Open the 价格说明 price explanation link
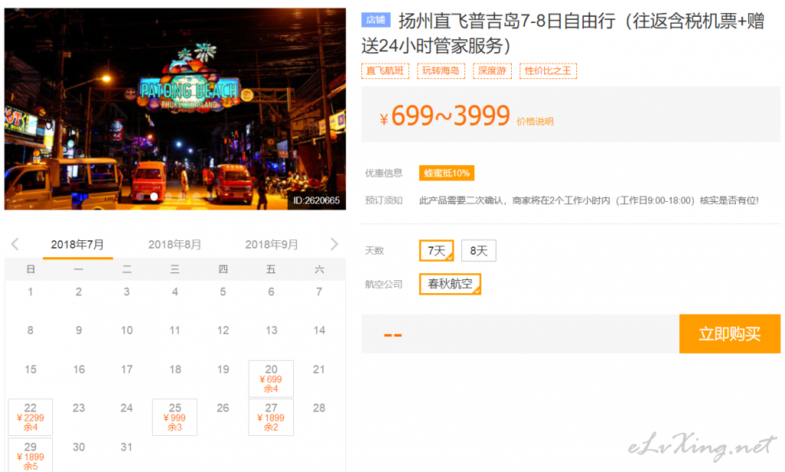The image size is (785, 472). [x=535, y=121]
